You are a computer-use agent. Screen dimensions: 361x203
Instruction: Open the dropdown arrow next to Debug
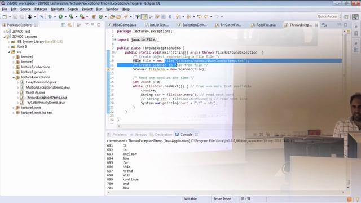click(x=55, y=16)
